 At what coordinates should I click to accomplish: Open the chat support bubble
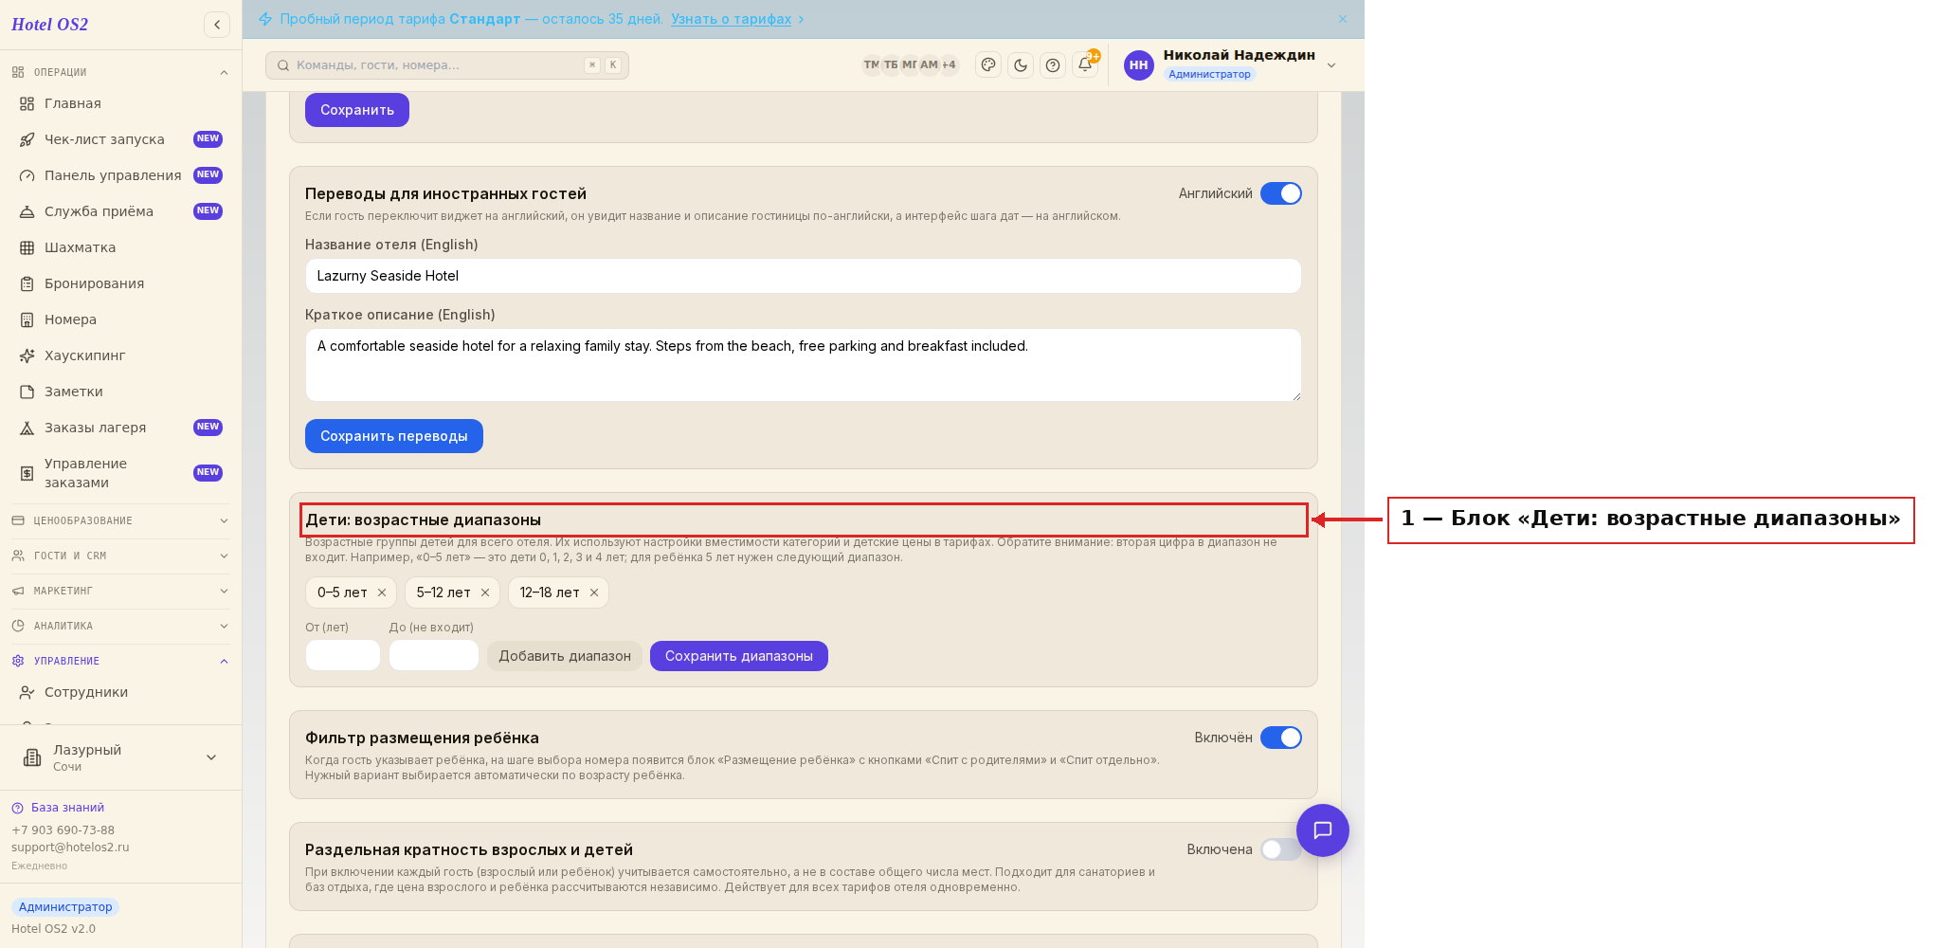[x=1323, y=830]
